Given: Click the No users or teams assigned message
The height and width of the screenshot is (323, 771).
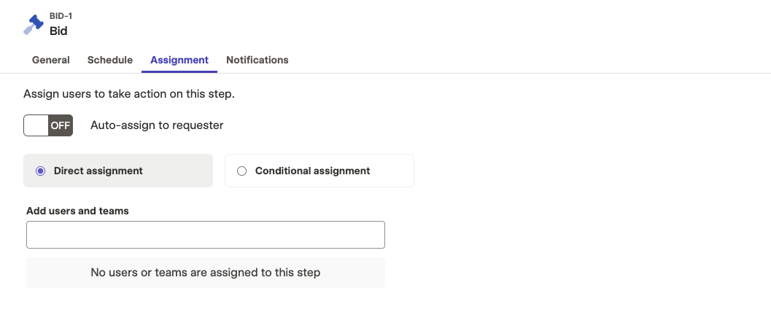Looking at the screenshot, I should 206,273.
